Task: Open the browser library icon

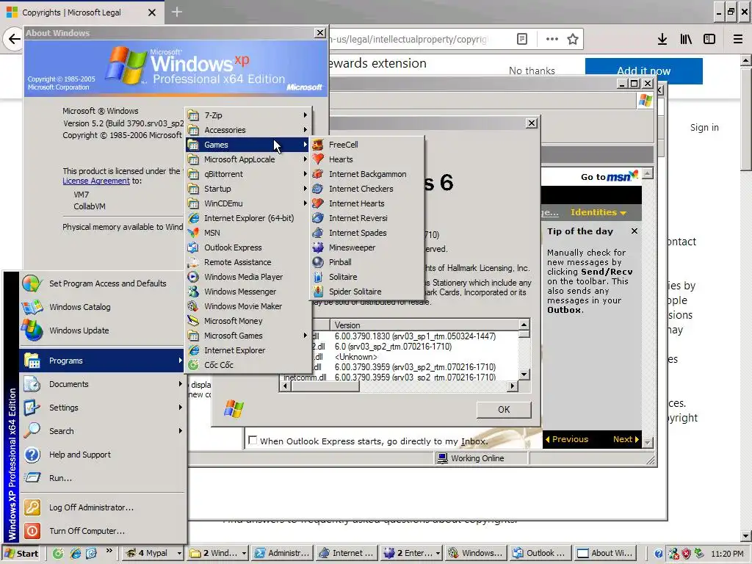Action: coord(686,40)
